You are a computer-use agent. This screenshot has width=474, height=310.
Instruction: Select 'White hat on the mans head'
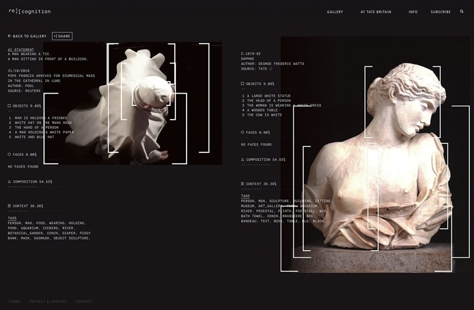40,123
